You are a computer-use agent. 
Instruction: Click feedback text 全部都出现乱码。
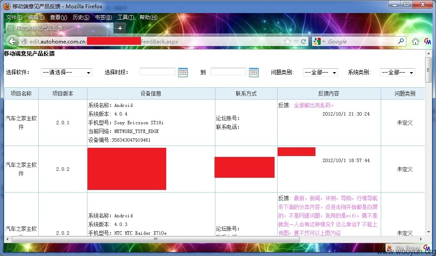(x=314, y=105)
